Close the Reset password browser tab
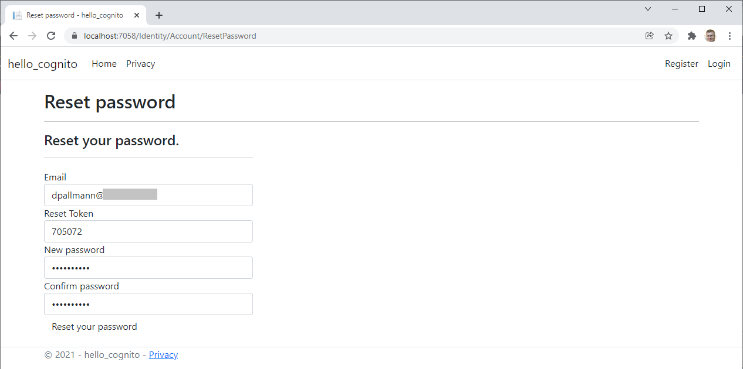743x369 pixels. tap(137, 15)
